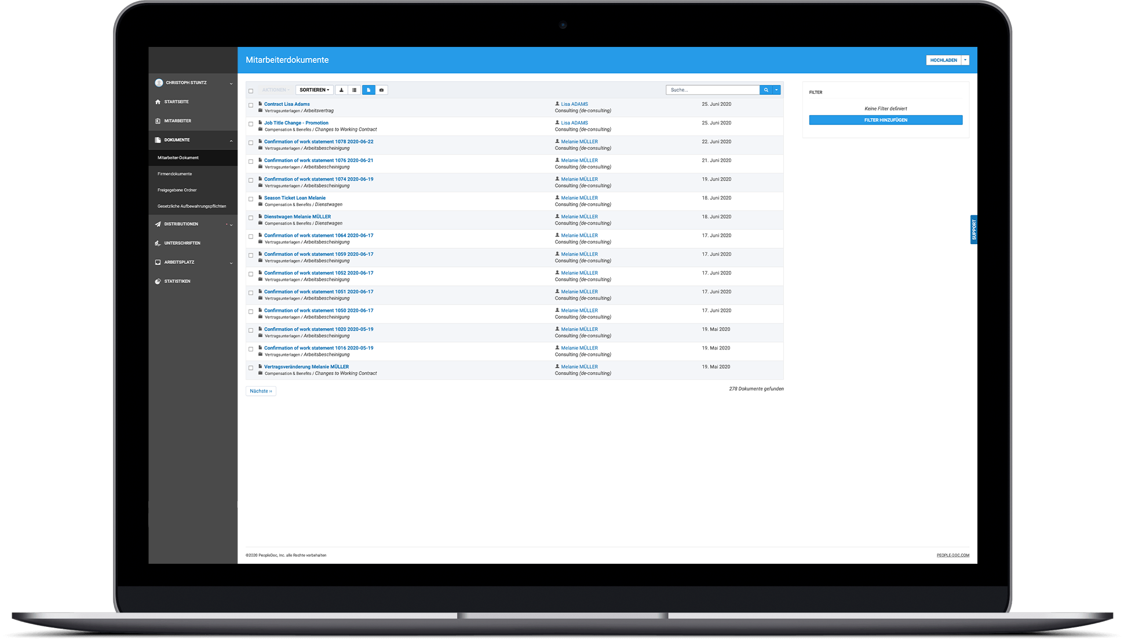
Task: Open the Sortieren dropdown
Action: (313, 90)
